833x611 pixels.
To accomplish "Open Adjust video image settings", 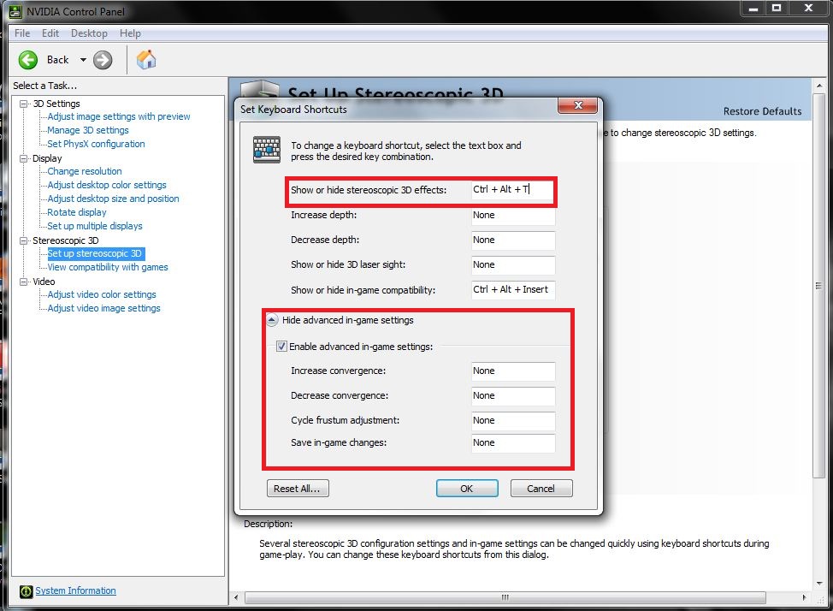I will (103, 308).
